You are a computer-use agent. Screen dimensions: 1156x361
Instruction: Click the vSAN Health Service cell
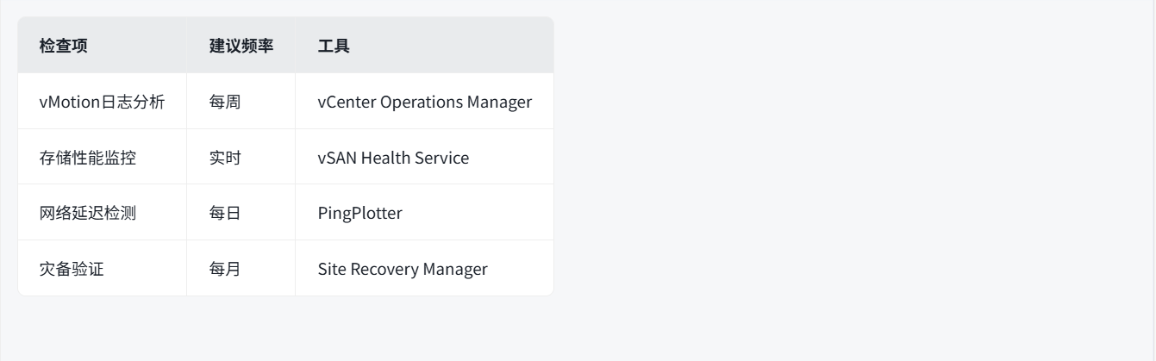[424, 157]
